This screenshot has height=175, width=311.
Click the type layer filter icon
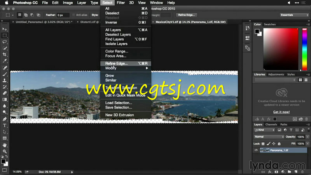pos(291,130)
